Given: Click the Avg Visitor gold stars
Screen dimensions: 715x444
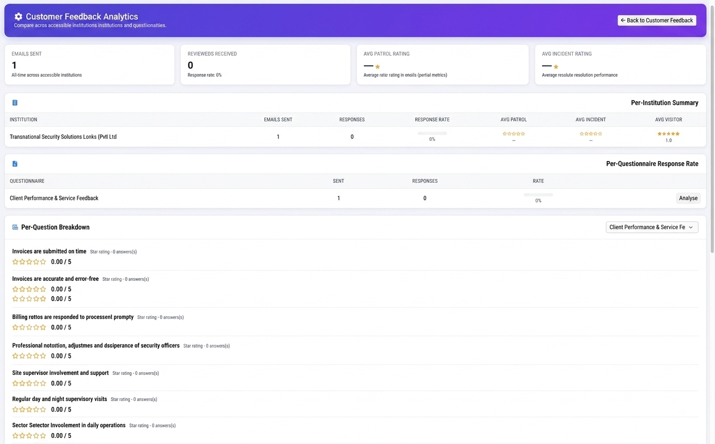Looking at the screenshot, I should 669,134.
